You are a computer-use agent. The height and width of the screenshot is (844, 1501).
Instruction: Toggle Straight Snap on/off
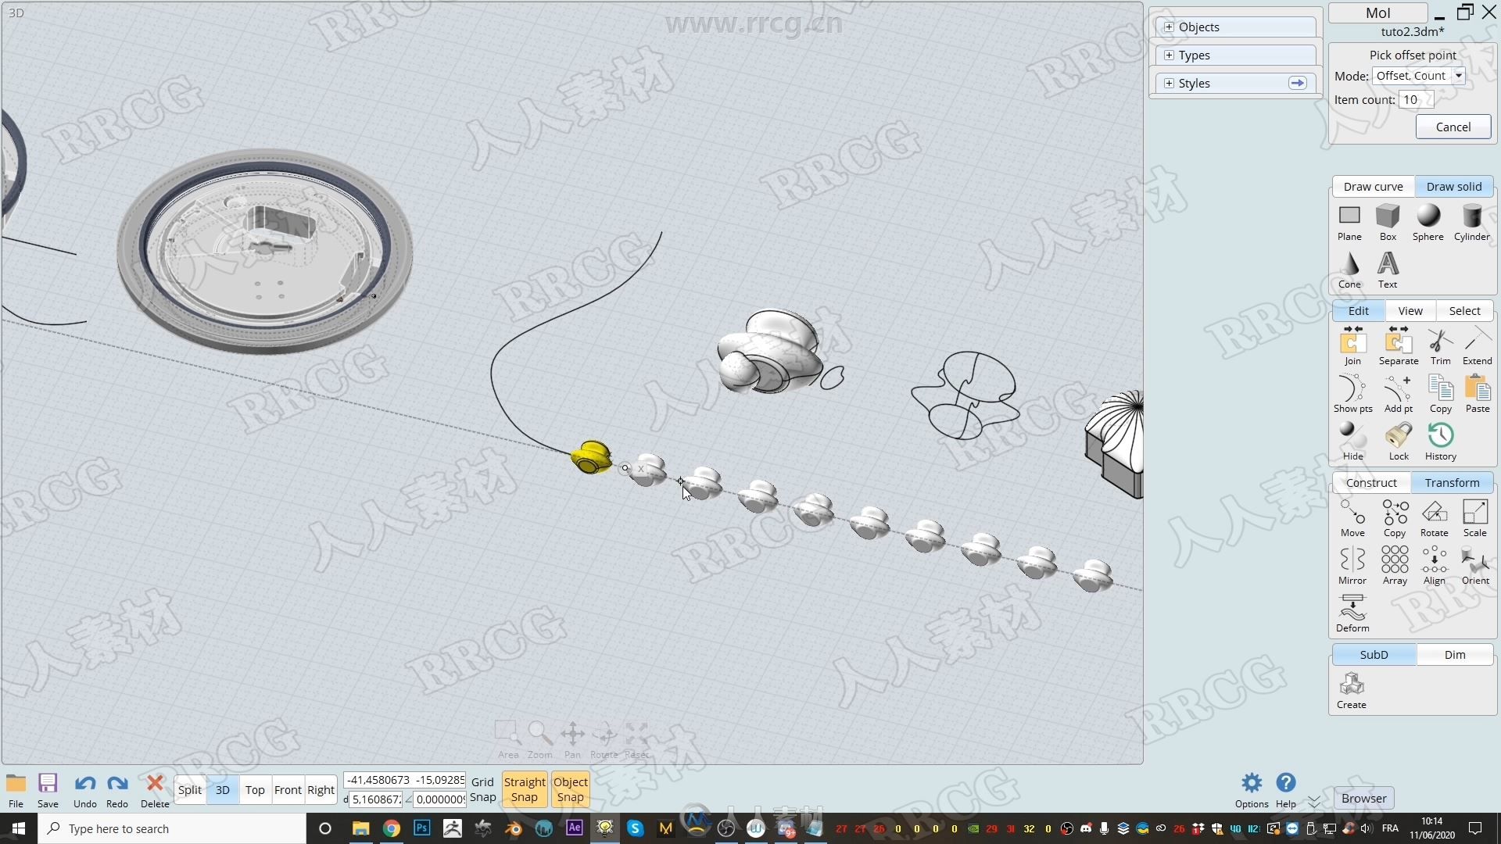pyautogui.click(x=523, y=789)
